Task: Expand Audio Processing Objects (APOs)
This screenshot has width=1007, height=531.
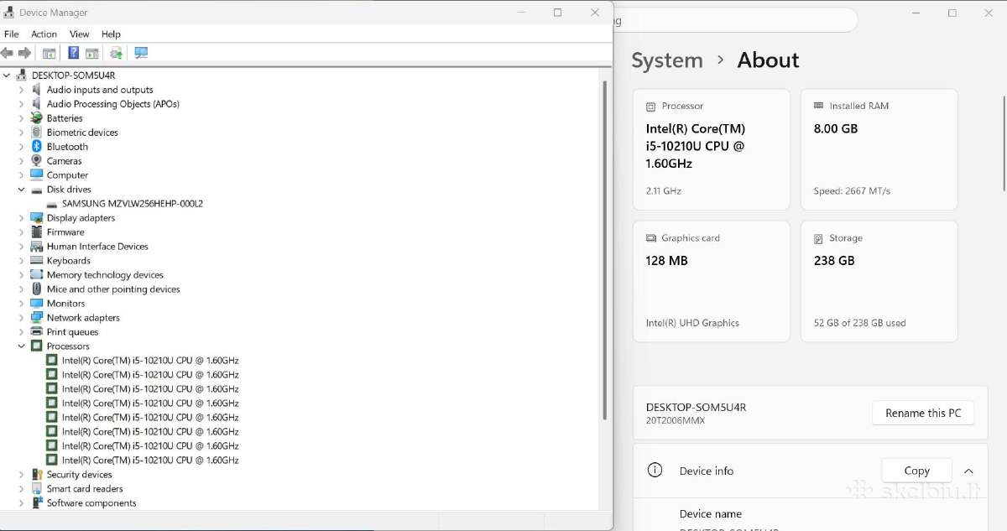Action: tap(22, 104)
